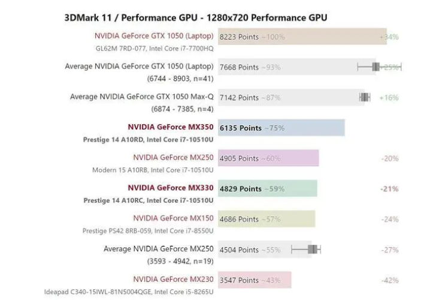The width and height of the screenshot is (427, 300).
Task: Select the blue 6135 Points bar
Action: [x=281, y=128]
